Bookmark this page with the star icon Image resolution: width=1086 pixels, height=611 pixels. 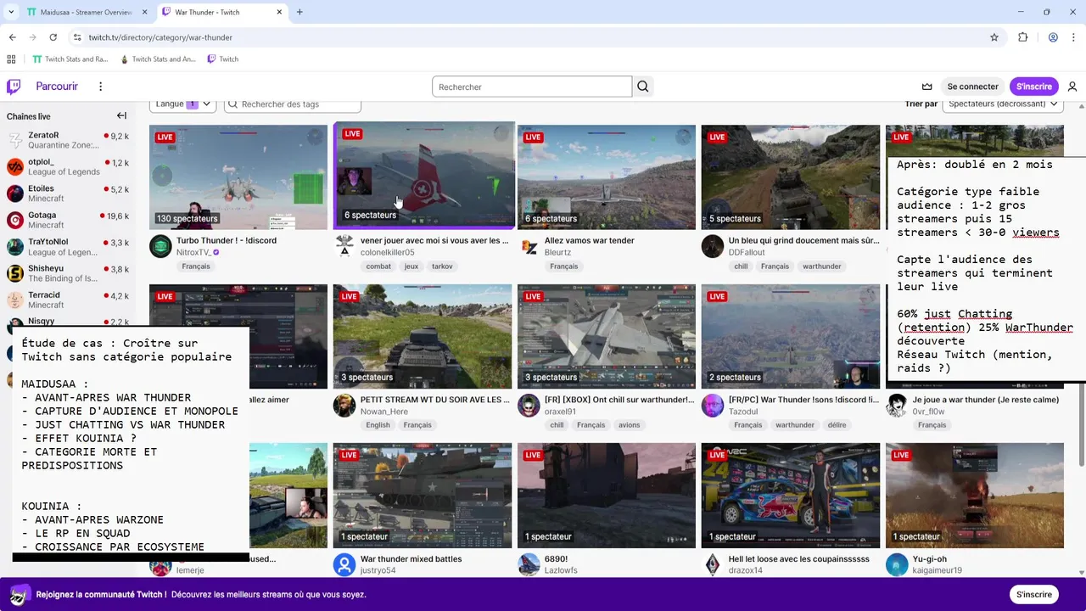(x=994, y=37)
